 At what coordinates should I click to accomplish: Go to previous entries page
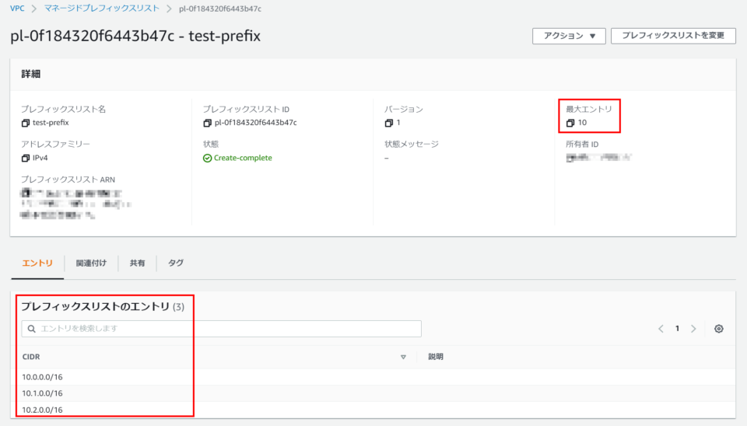coord(661,328)
